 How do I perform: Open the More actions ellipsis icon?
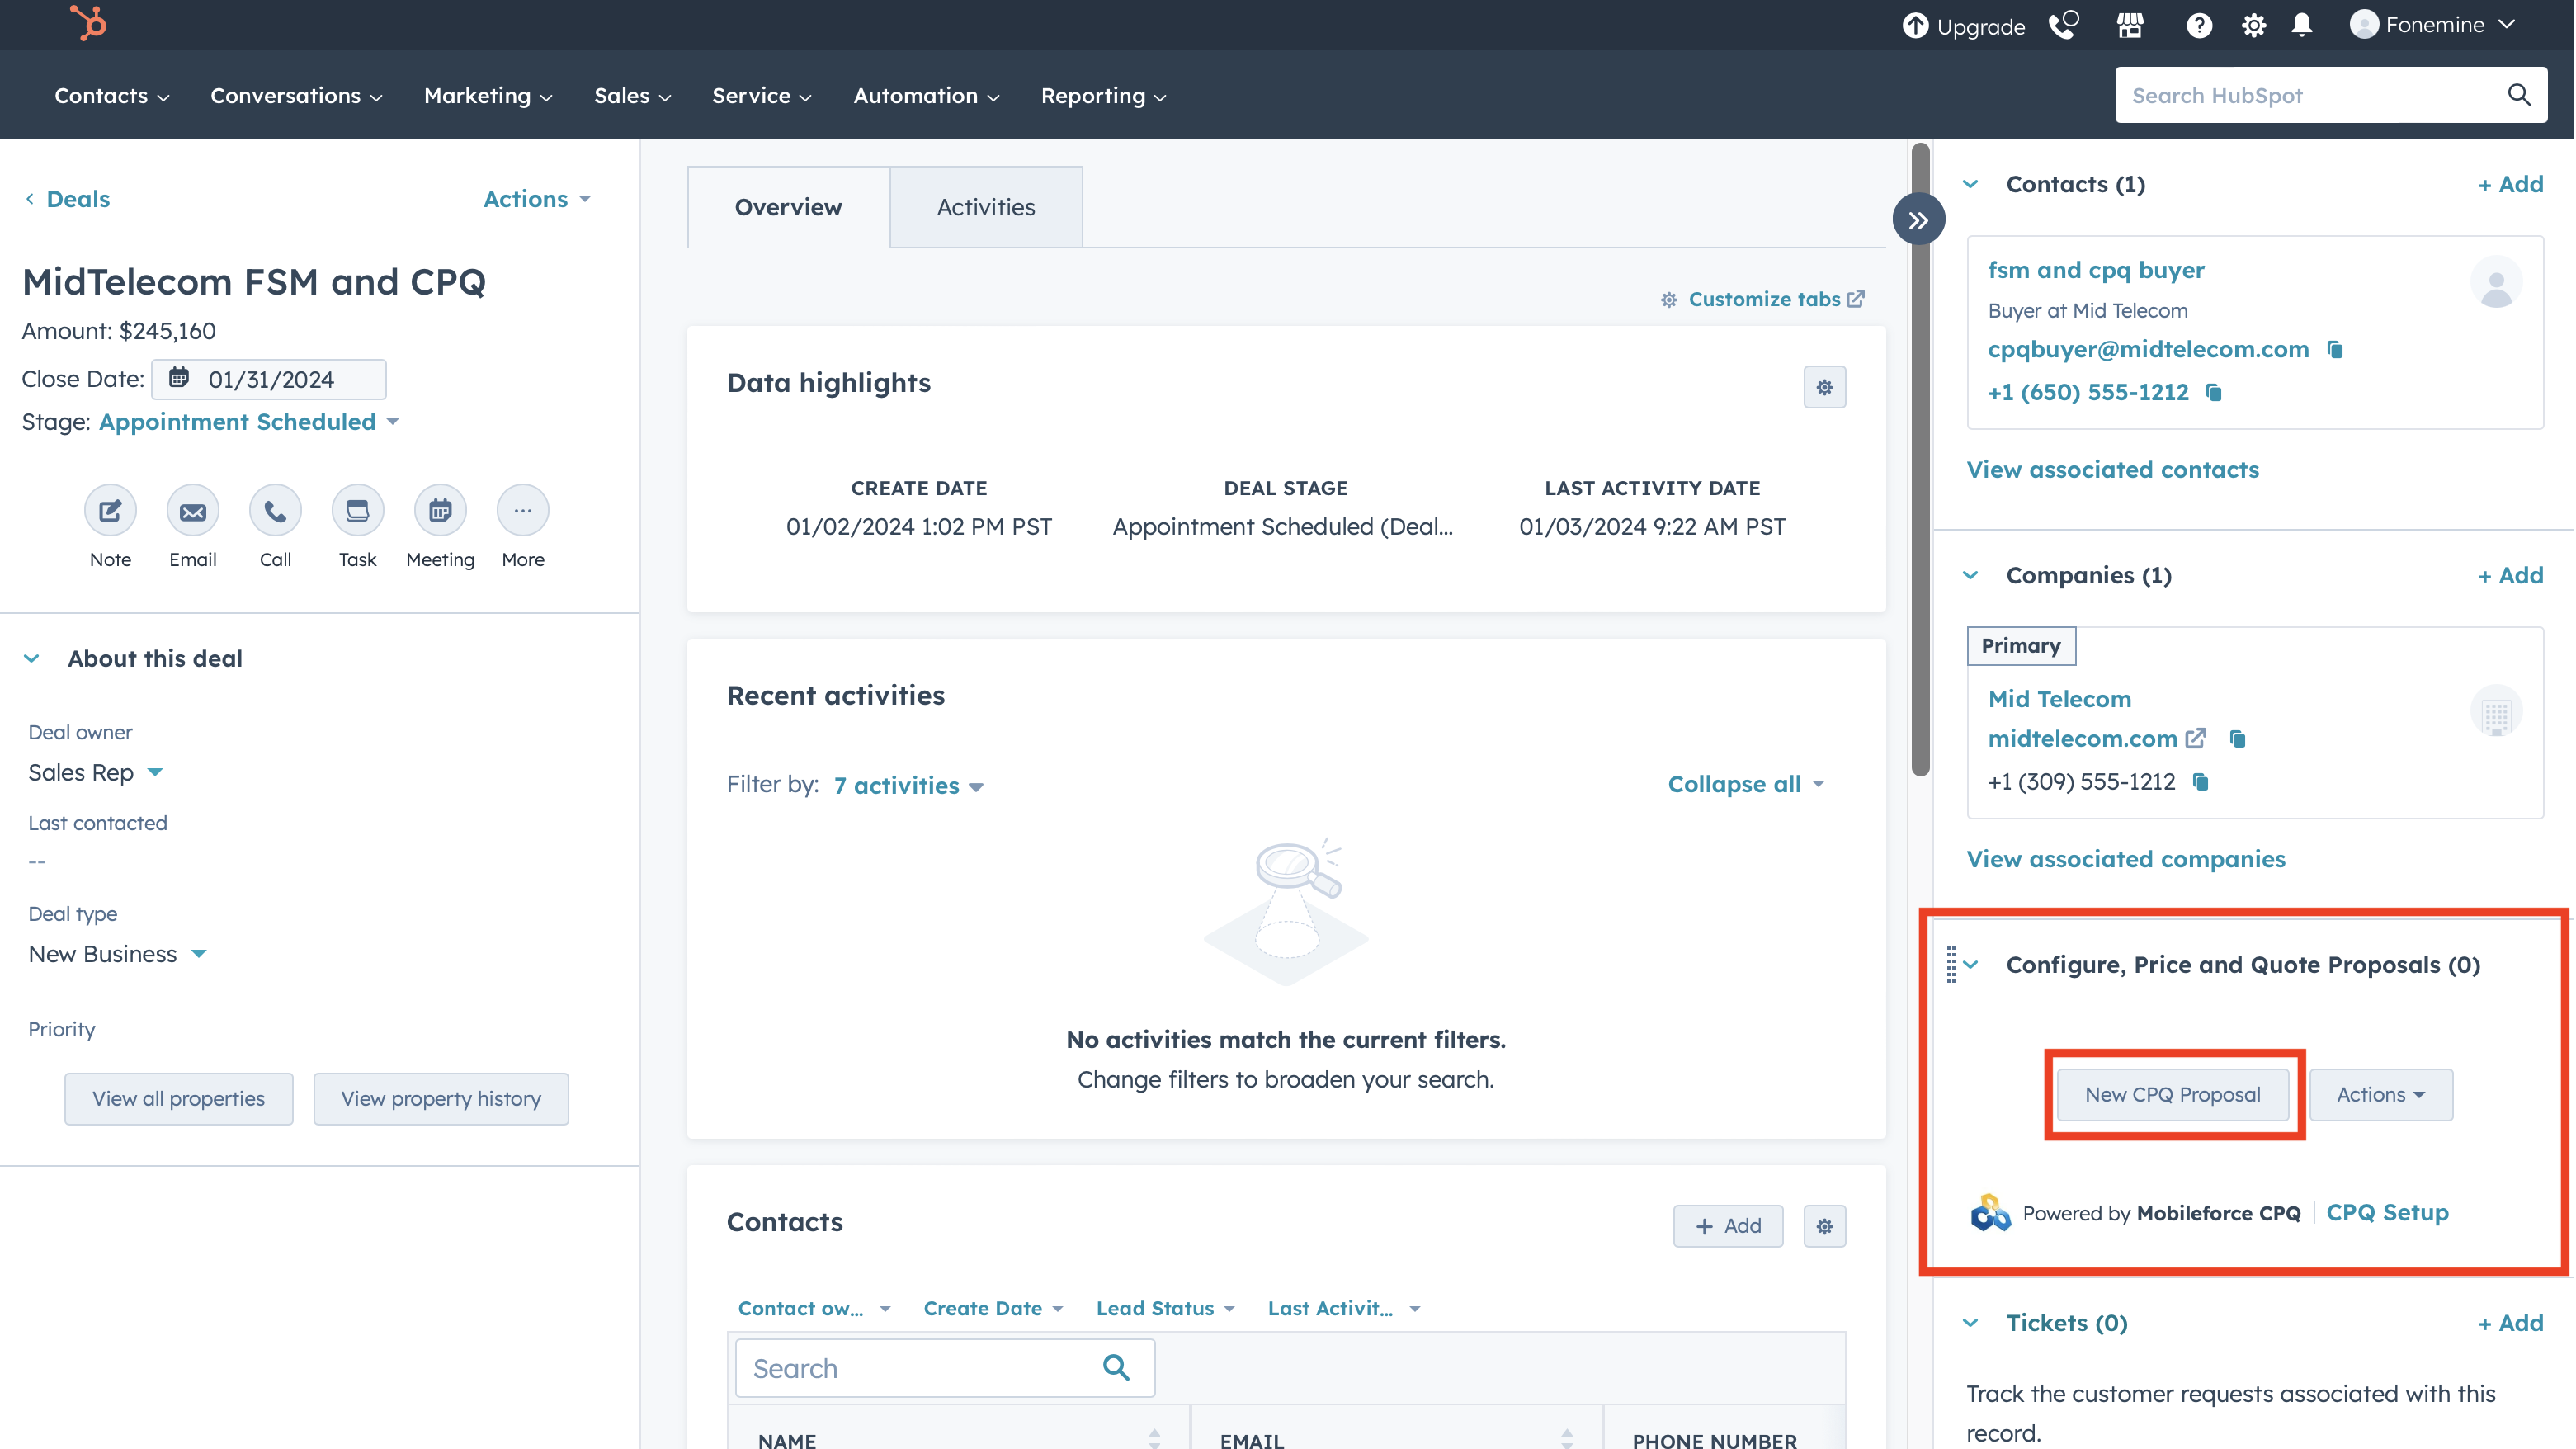(523, 511)
